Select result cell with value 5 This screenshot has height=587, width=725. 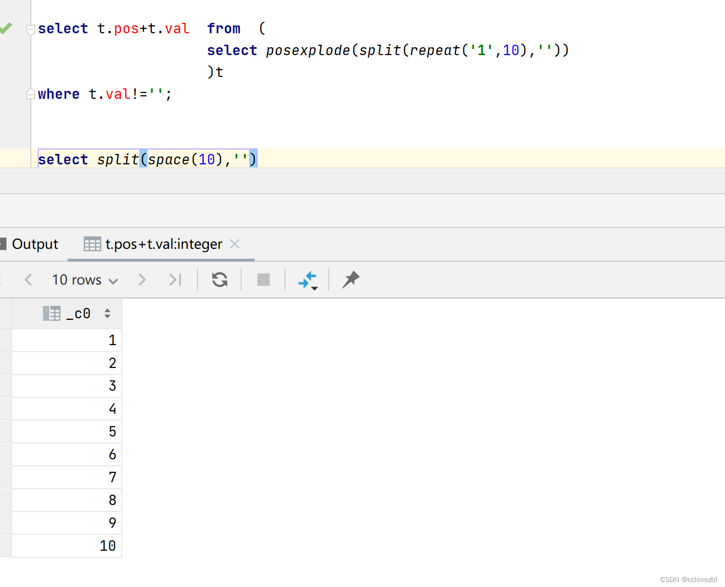tap(67, 432)
